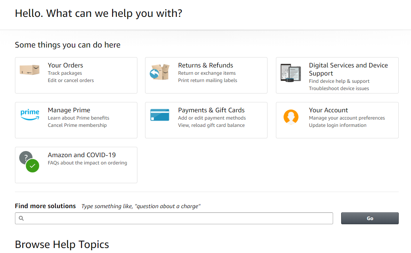The image size is (411, 253).
Task: Click the prime logo icon
Action: [30, 115]
